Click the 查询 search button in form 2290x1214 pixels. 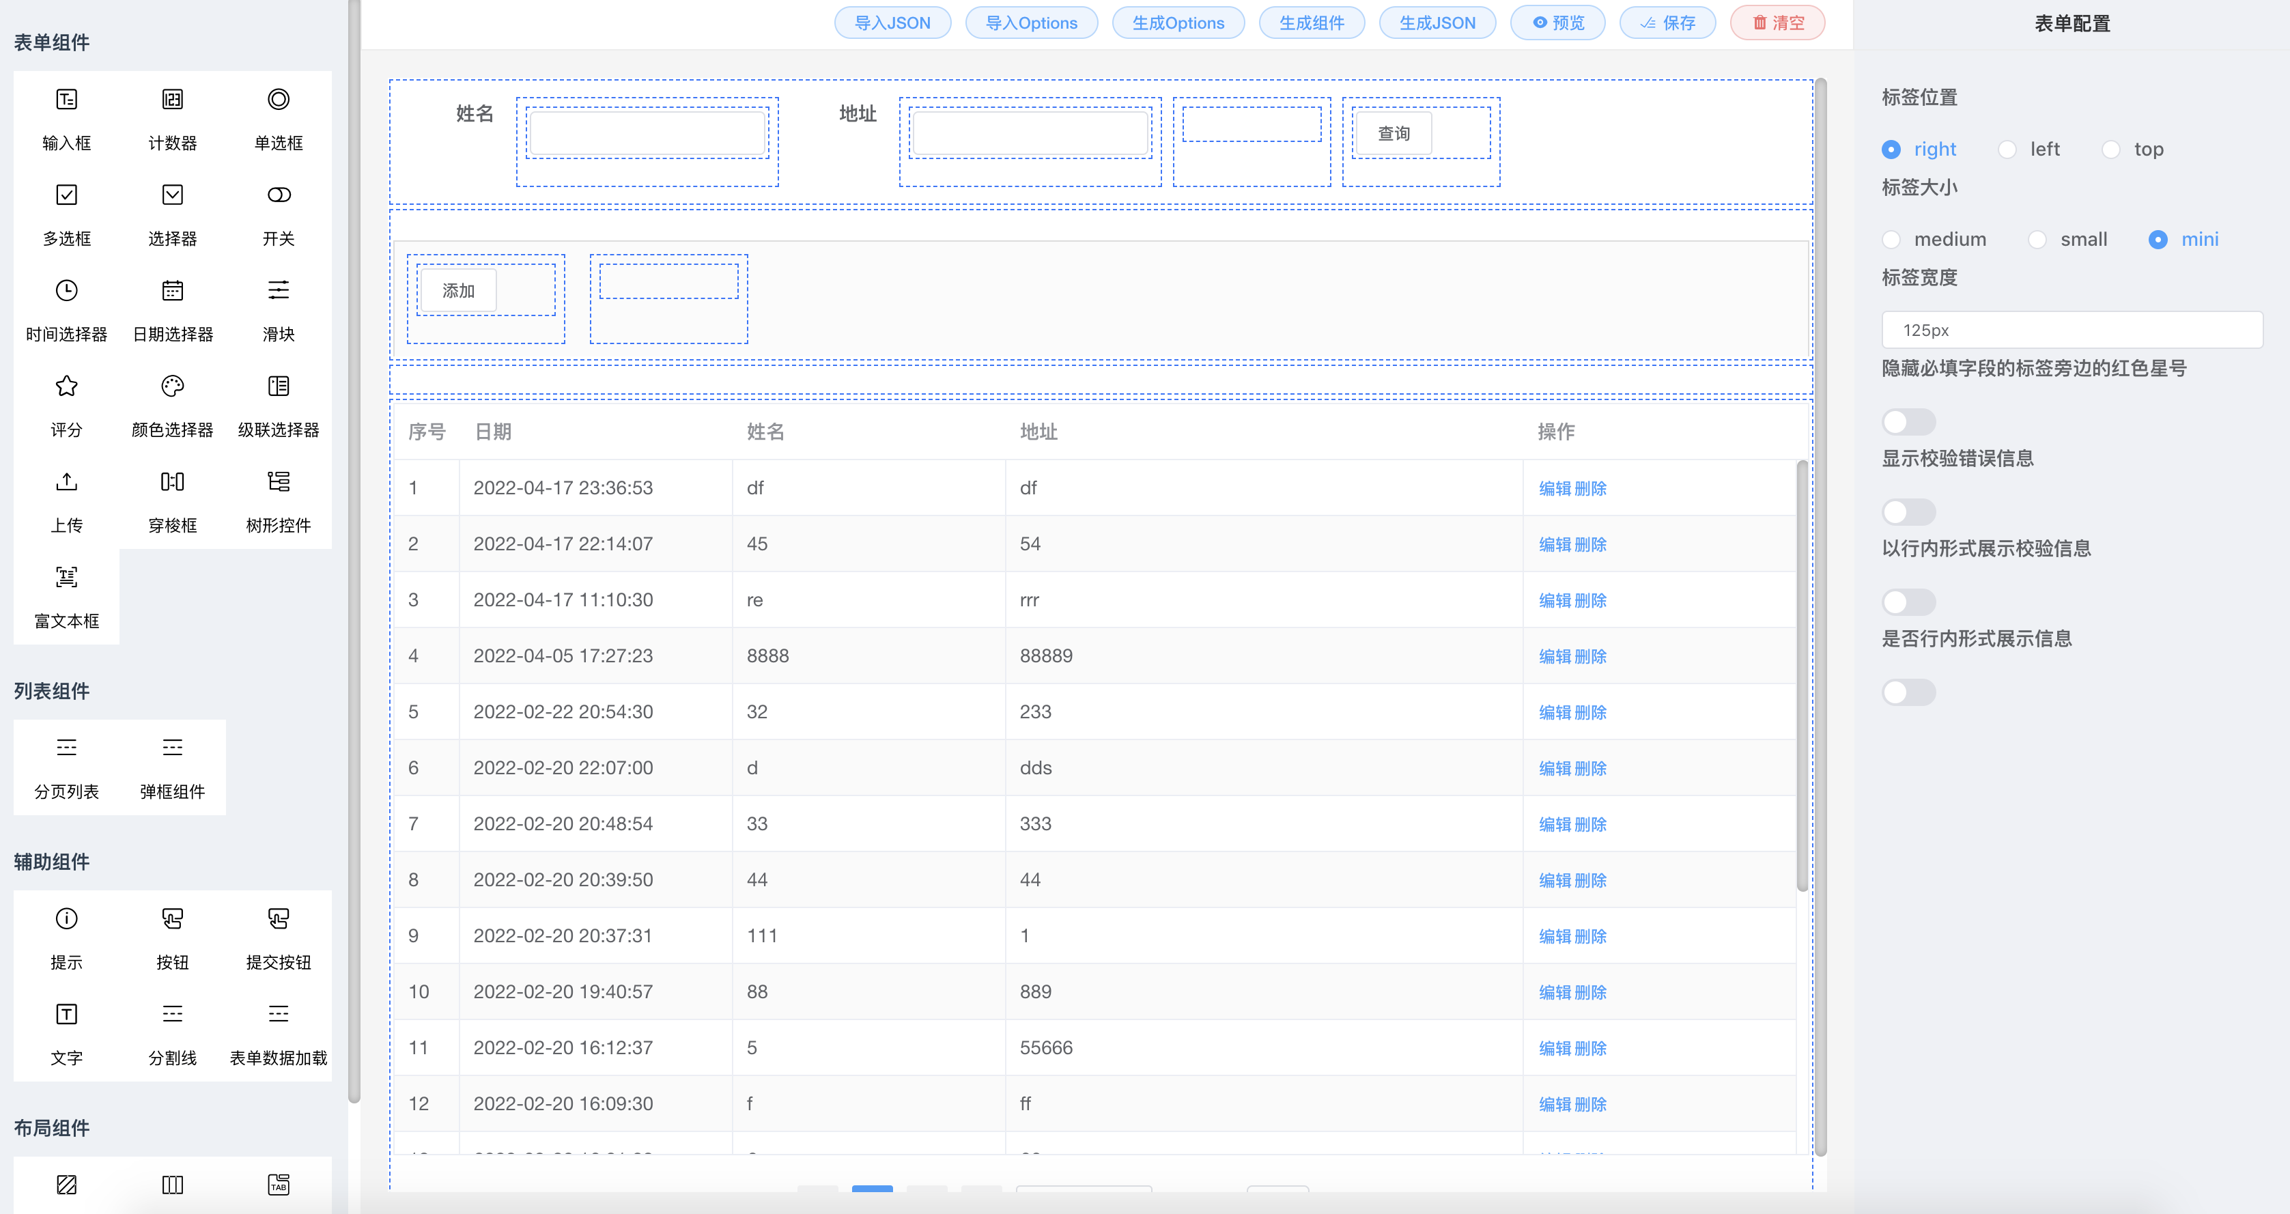click(1393, 135)
